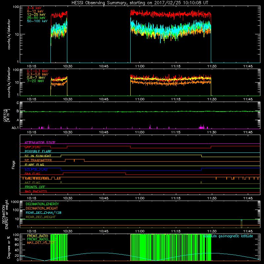Select the '3-6 keV' legend label
This screenshot has width=264, height=264.
click(34, 8)
